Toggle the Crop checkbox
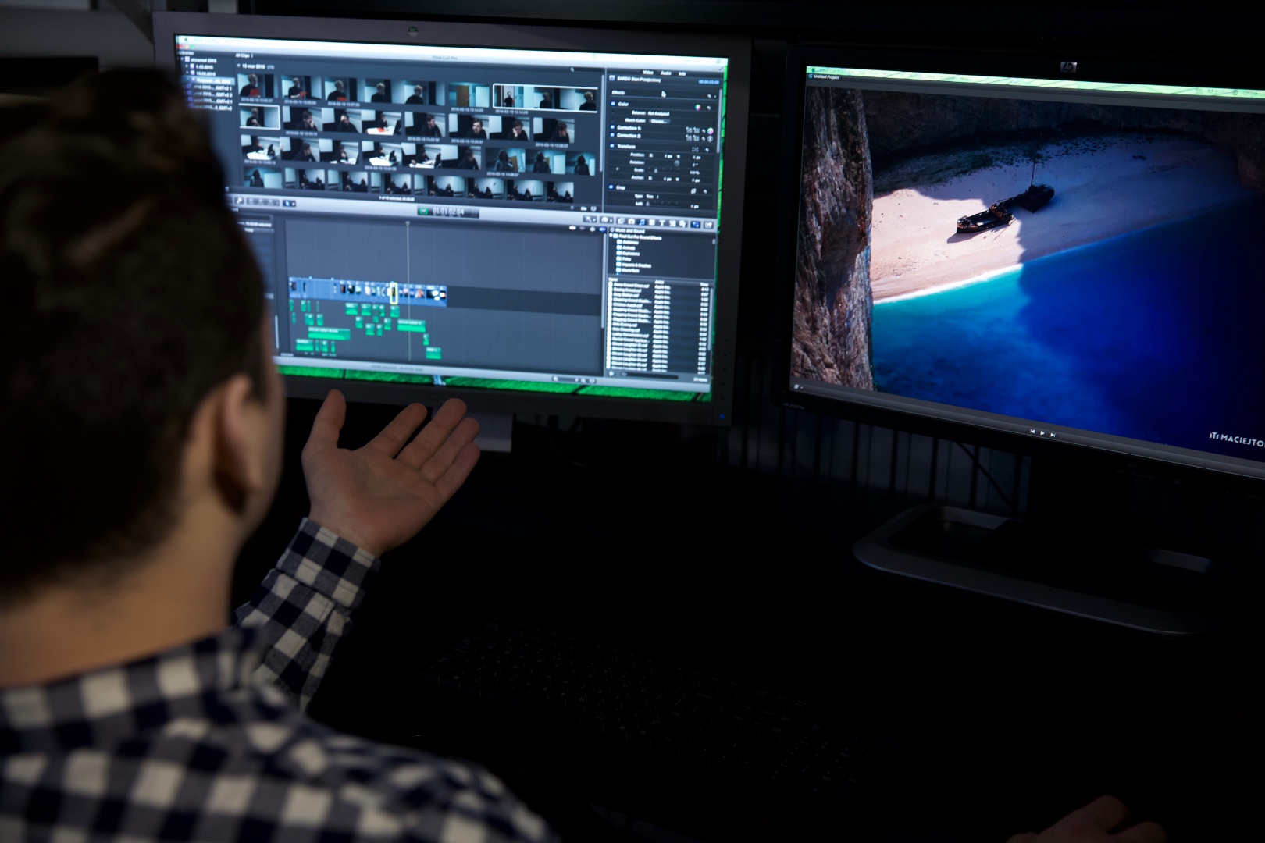1265x843 pixels. coord(611,187)
